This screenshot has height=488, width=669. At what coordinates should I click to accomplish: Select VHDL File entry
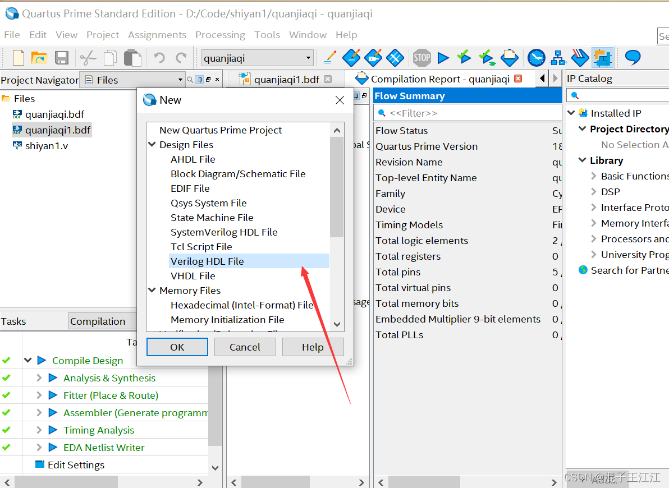(193, 275)
